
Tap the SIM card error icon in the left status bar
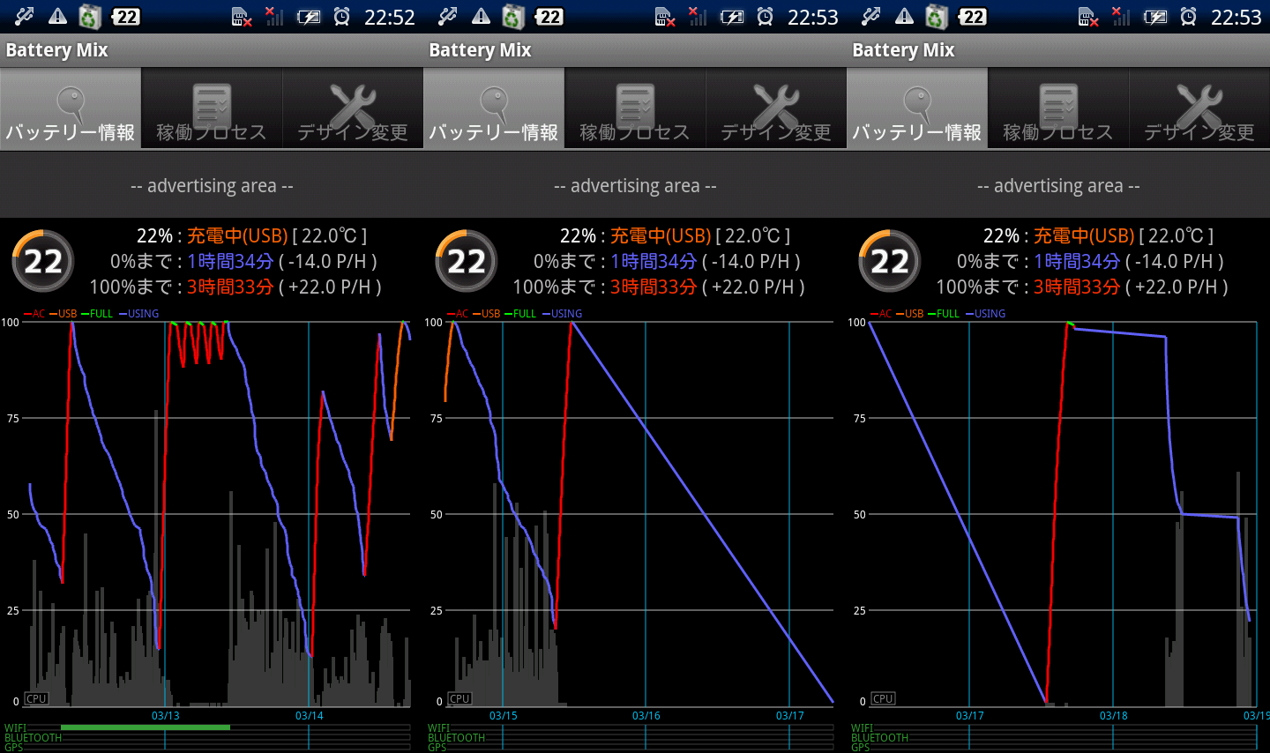pos(241,17)
